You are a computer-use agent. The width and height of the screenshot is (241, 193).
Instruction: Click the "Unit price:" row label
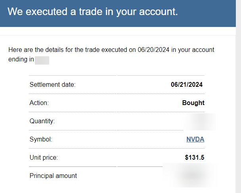[44, 157]
